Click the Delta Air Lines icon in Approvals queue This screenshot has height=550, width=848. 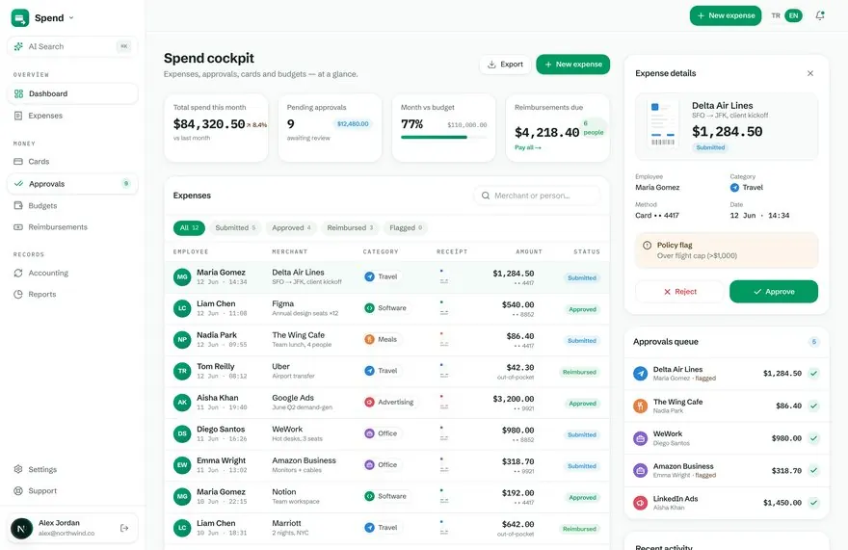click(x=640, y=373)
